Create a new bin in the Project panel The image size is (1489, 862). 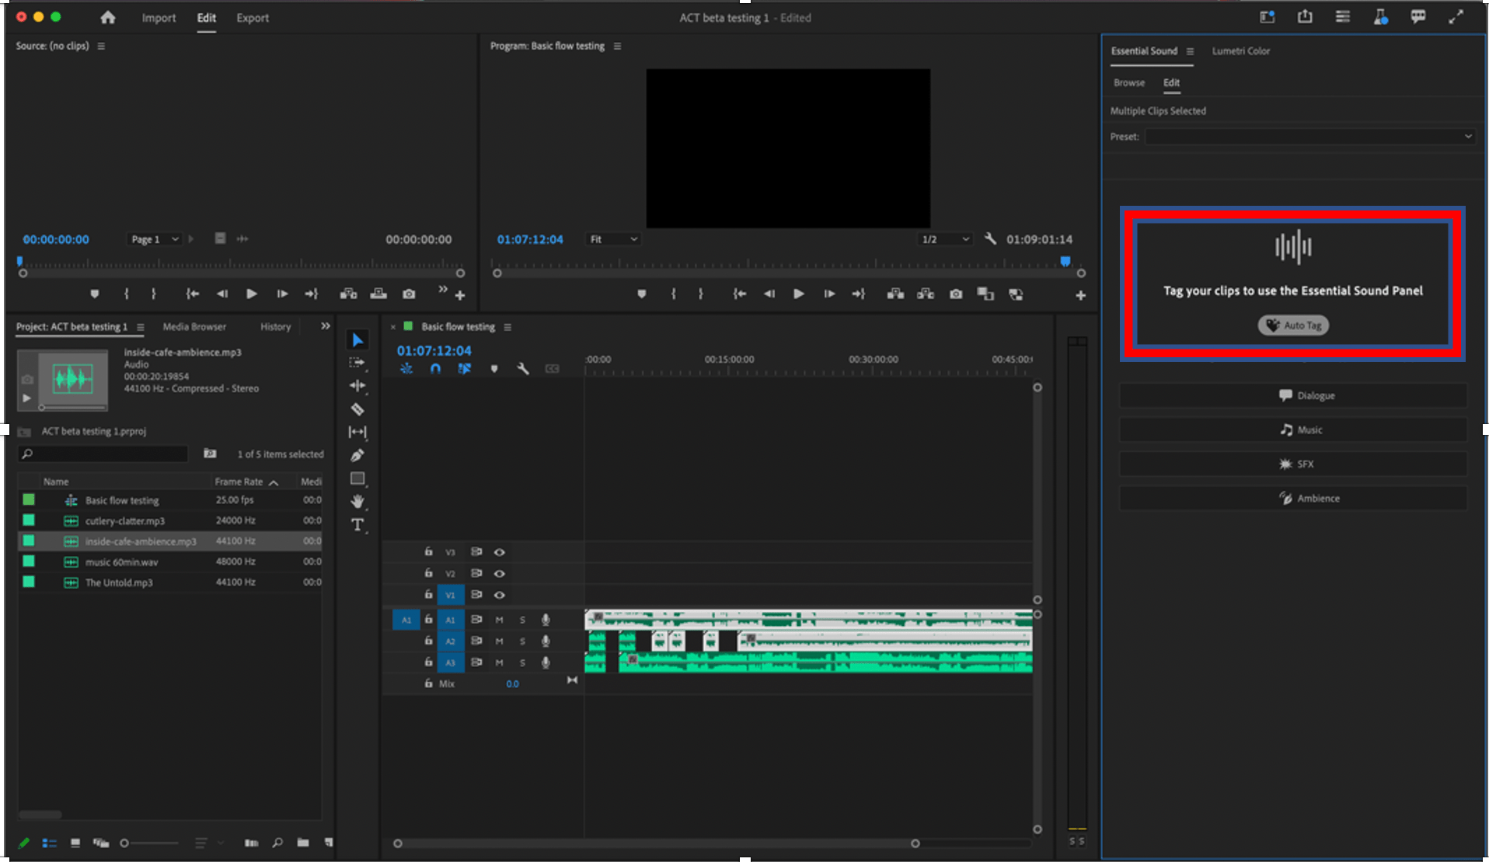[303, 843]
